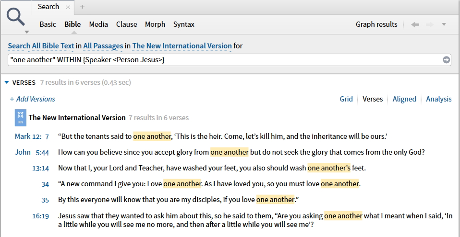Viewport: 460px width, 237px height.
Task: Switch to Clause search type
Action: (x=126, y=24)
